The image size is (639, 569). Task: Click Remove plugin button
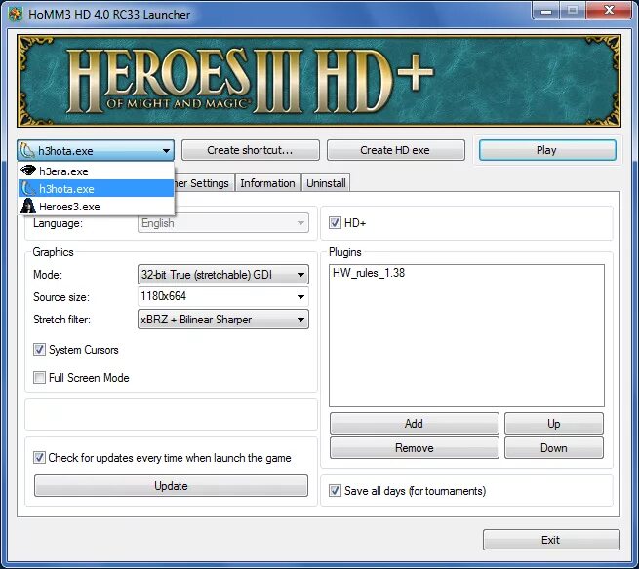(x=414, y=448)
